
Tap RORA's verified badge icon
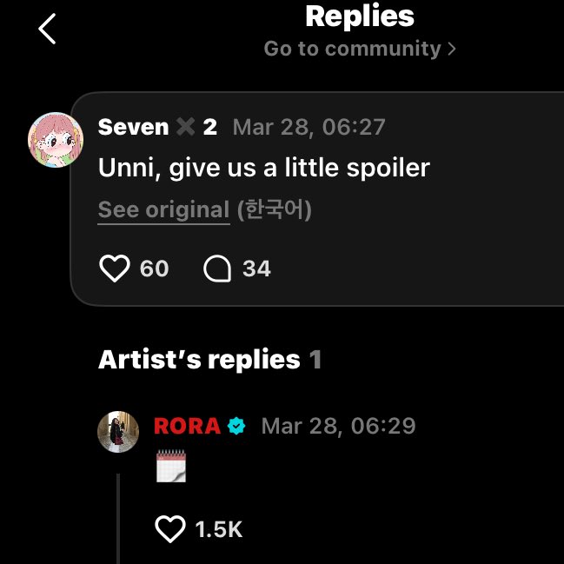[236, 426]
